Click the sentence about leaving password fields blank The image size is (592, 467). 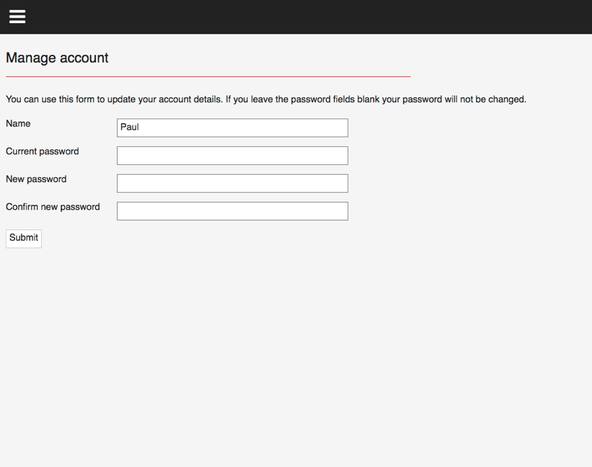coord(376,99)
